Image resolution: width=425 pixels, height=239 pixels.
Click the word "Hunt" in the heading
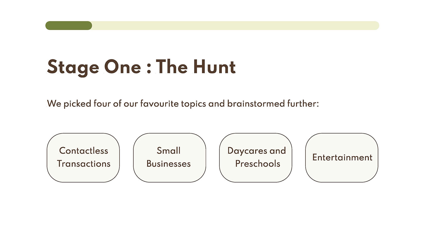coord(214,67)
